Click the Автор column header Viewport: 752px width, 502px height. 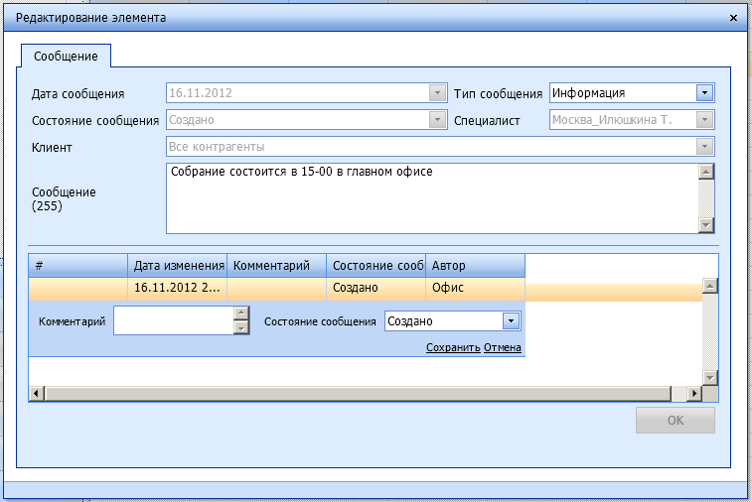(x=474, y=266)
